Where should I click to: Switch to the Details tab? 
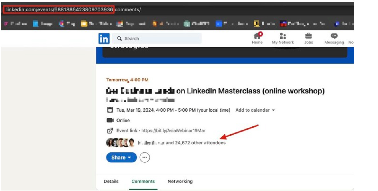[111, 181]
